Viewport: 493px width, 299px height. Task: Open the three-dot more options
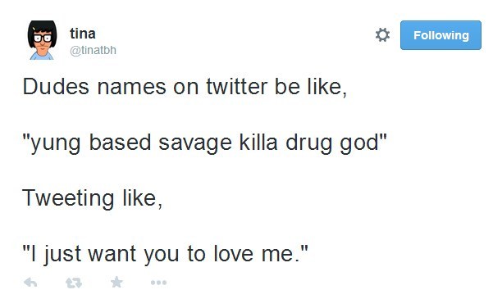click(x=158, y=283)
